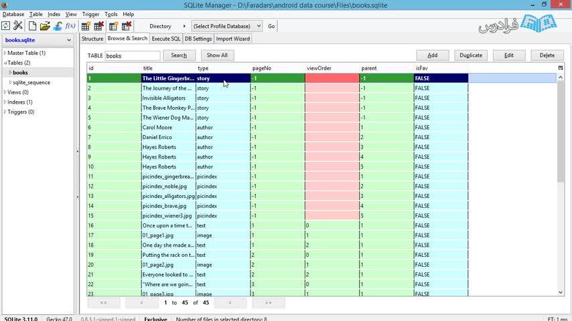Expand the Triggers (0) node
The width and height of the screenshot is (572, 321).
[5, 112]
